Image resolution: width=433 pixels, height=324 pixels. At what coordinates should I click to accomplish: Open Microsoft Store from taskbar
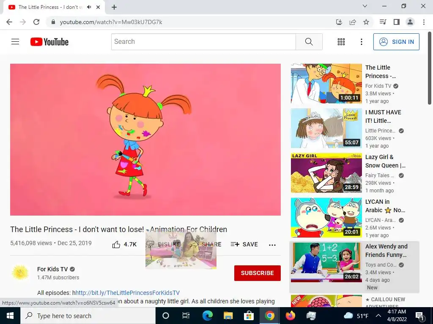(x=249, y=316)
